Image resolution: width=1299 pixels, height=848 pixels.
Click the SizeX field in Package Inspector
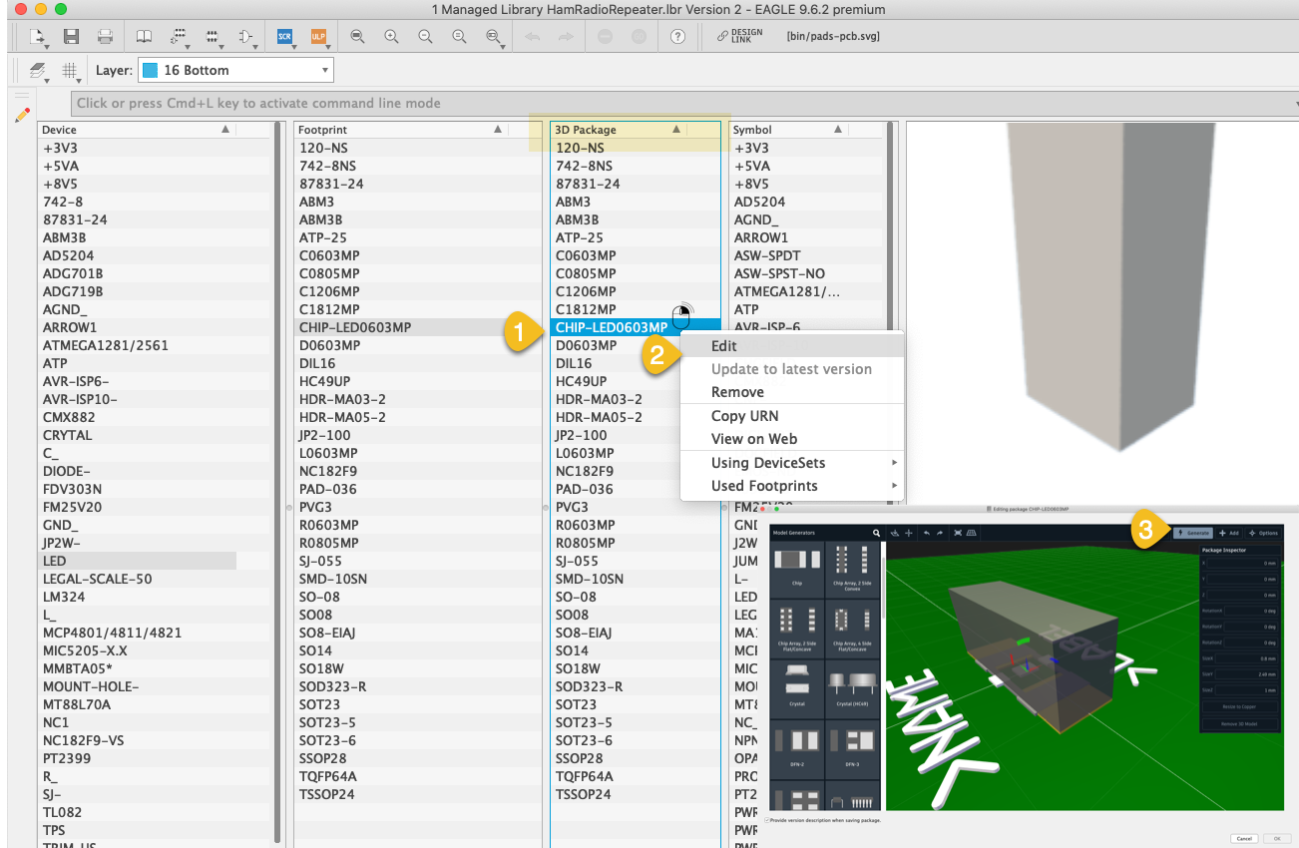pyautogui.click(x=1245, y=659)
